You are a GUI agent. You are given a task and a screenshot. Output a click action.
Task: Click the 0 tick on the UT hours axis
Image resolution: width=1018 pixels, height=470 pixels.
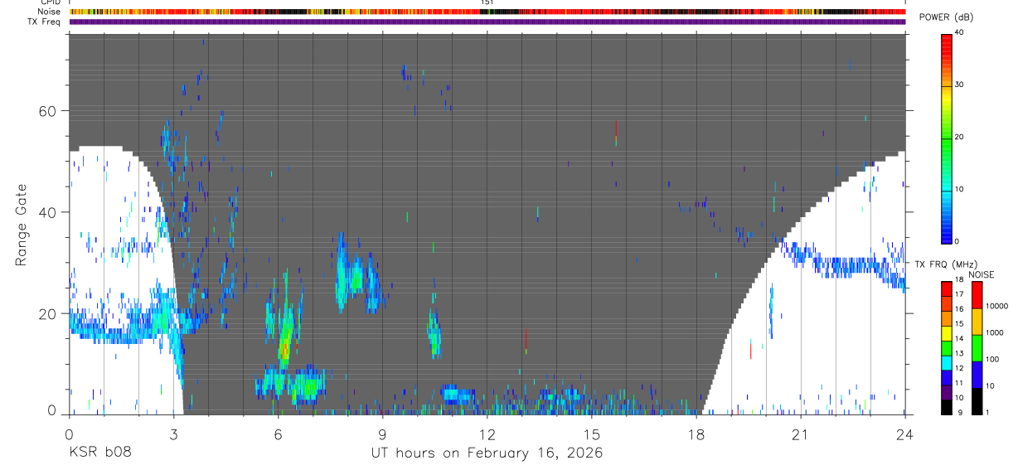click(69, 434)
